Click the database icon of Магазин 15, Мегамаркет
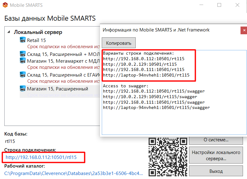The image size is (247, 179). [x=23, y=60]
